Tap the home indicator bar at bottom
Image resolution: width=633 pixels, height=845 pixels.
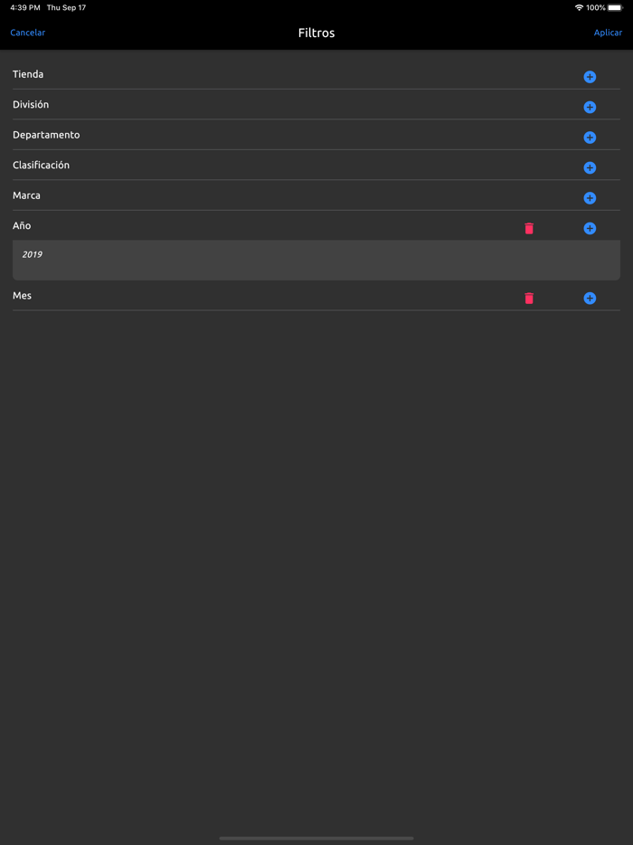coord(316,837)
